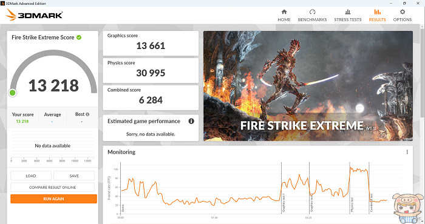The height and width of the screenshot is (224, 425).
Task: Click the estimated game performance info icon
Action: tap(191, 121)
